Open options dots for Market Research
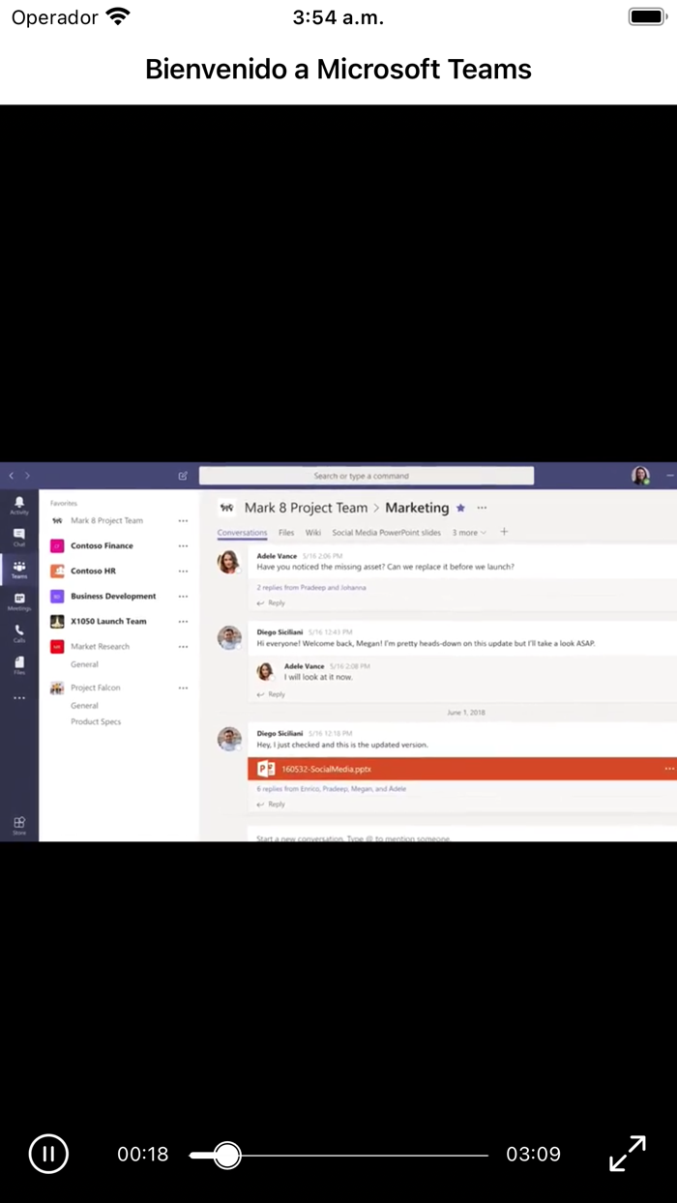Screen dimensions: 677x1203 183,646
